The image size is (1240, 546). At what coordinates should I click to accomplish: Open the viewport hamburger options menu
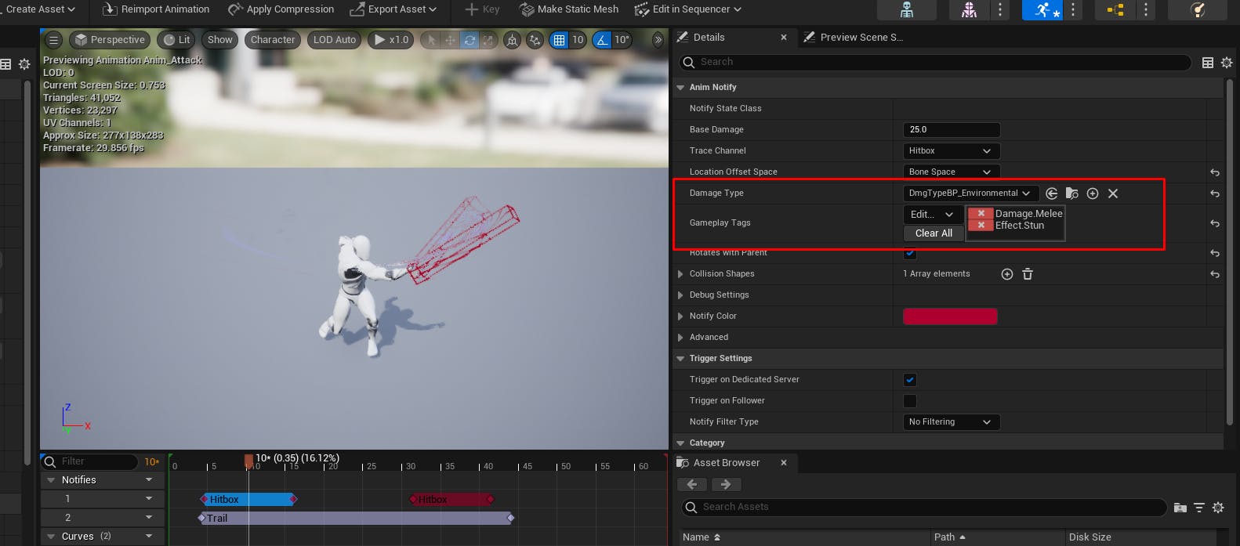coord(53,40)
